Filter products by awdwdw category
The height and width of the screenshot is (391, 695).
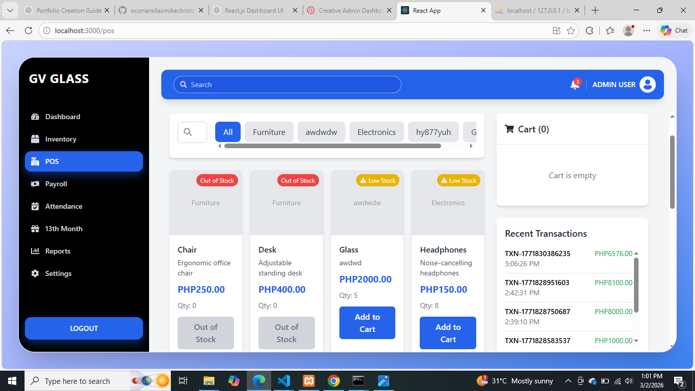click(x=322, y=132)
